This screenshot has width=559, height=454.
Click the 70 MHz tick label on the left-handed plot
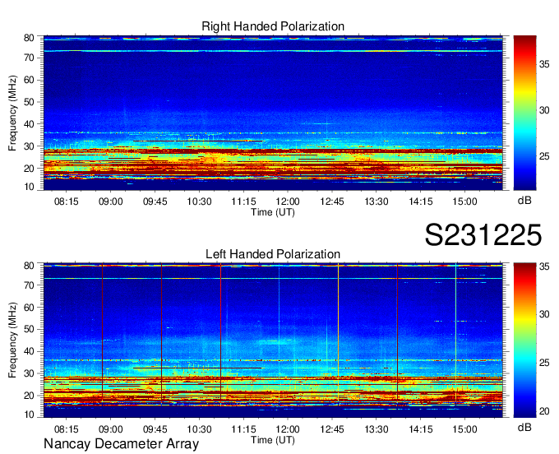click(x=29, y=285)
